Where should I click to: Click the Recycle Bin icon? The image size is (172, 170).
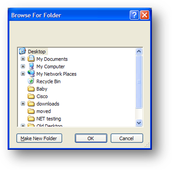[31, 81]
